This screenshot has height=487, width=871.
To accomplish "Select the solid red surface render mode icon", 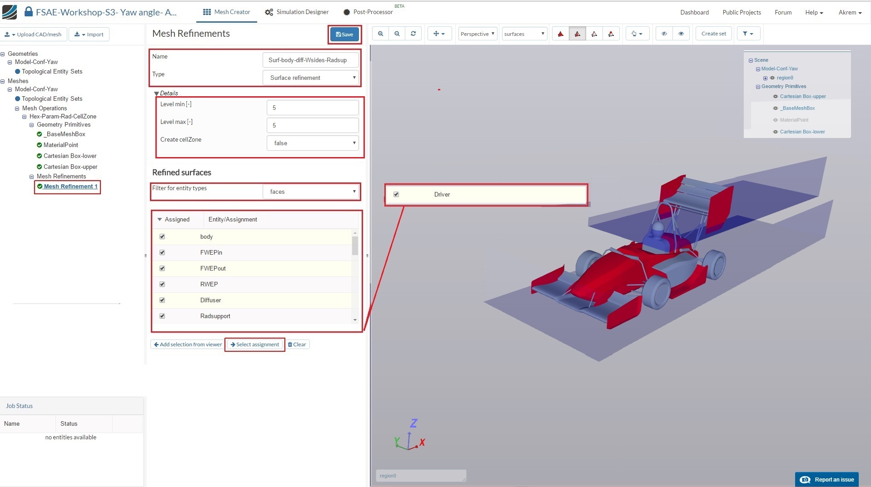I will [561, 34].
